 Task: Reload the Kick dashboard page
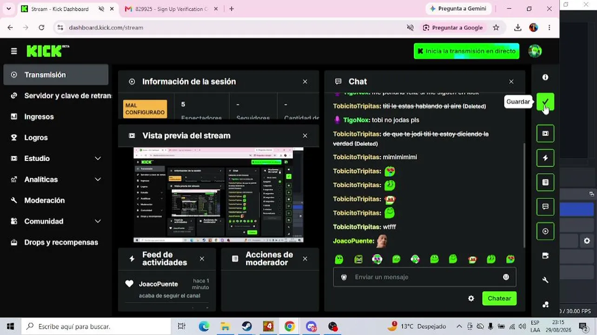click(x=41, y=27)
